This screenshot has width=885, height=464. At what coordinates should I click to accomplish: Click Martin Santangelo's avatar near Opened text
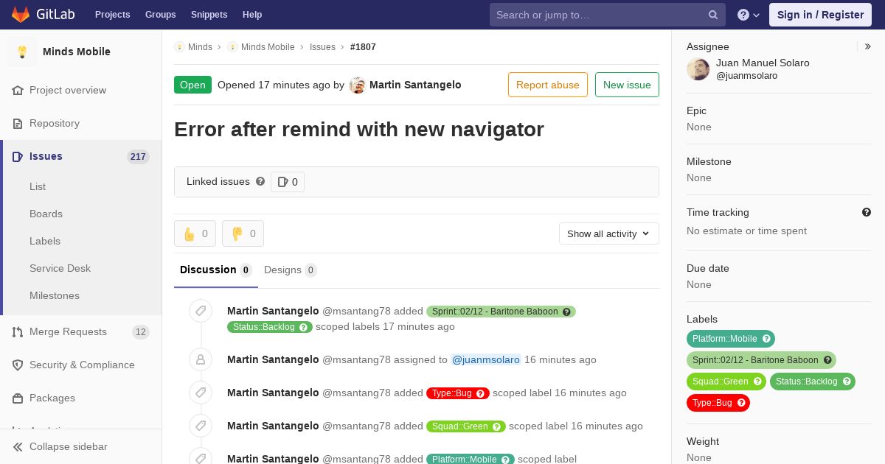357,85
